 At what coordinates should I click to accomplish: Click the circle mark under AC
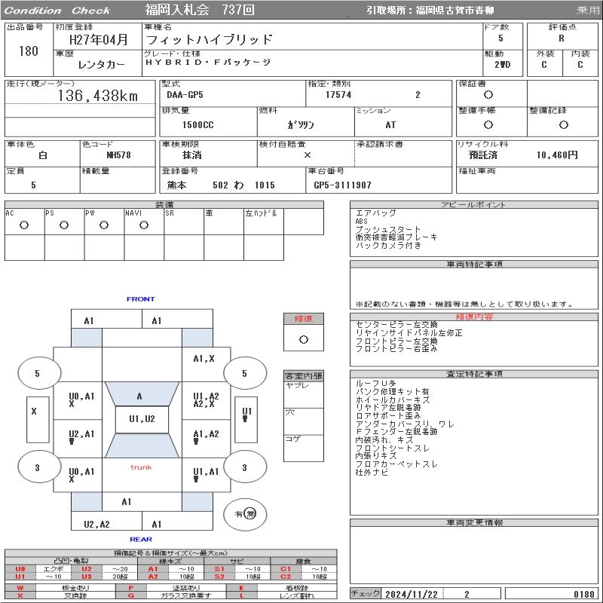coord(24,225)
